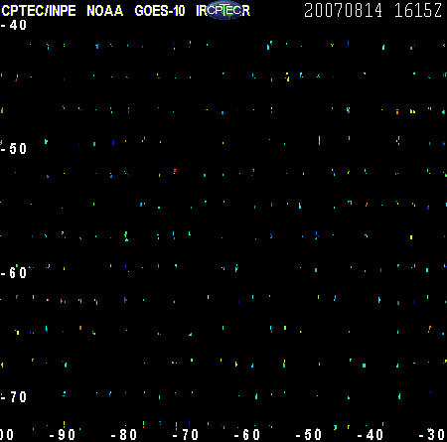Click the 1615Z time stamp
447x442 pixels.
(418, 10)
